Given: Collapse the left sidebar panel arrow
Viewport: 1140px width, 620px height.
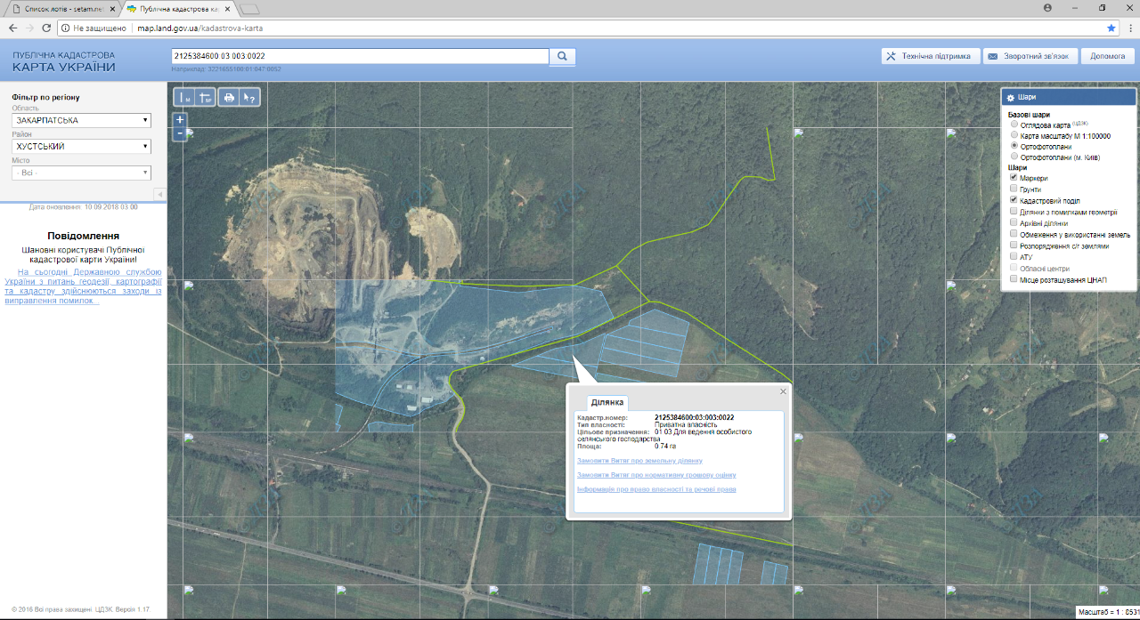Looking at the screenshot, I should coord(159,194).
